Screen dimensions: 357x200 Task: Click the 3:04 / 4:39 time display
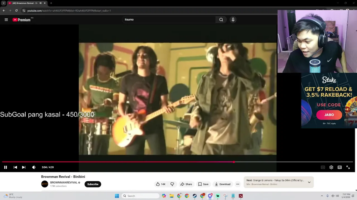tap(48, 167)
